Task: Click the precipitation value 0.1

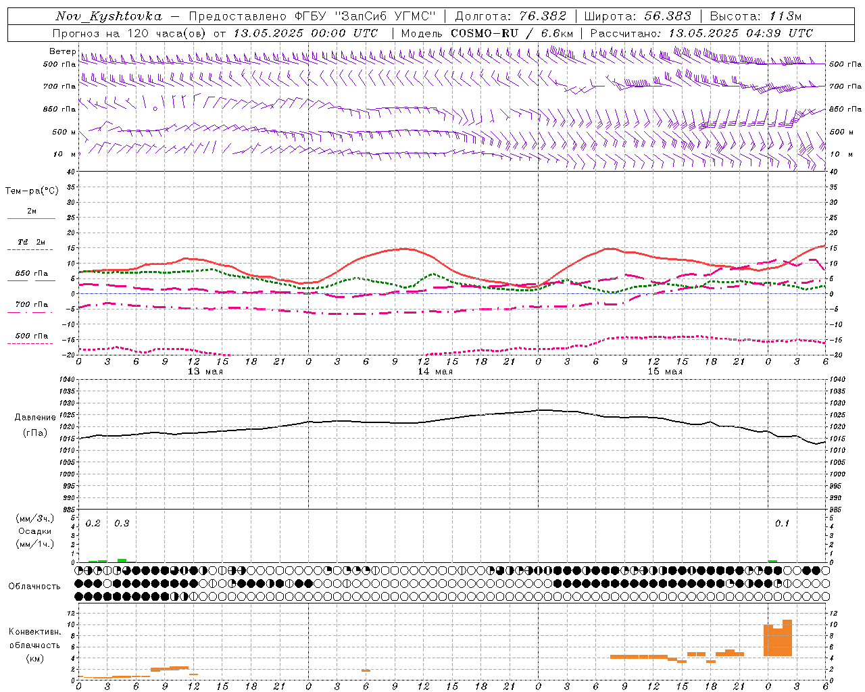Action: [x=782, y=524]
